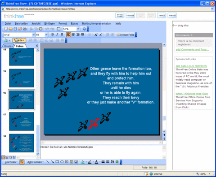
Task: Select the Line drawing tool
Action: (x=48, y=162)
